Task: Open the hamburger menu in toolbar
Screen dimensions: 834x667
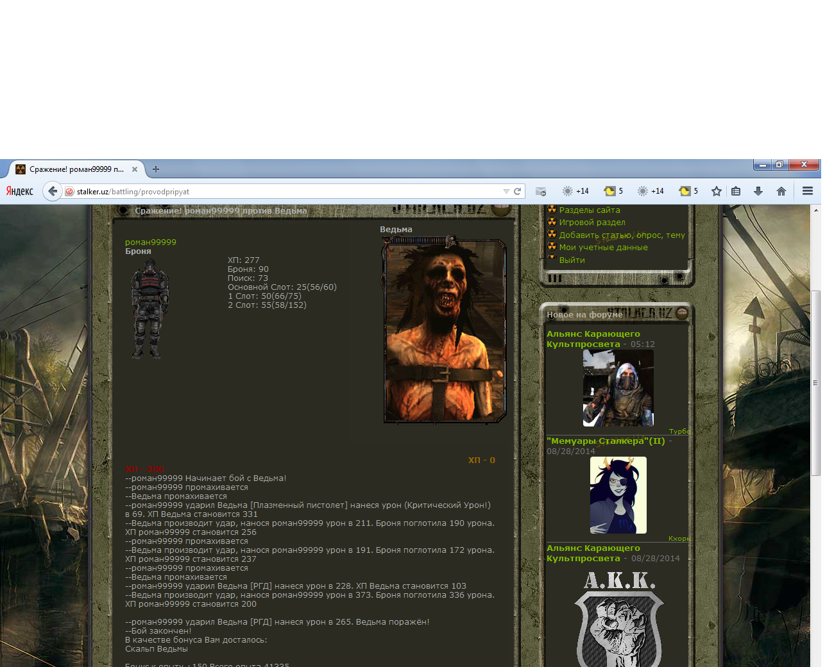Action: 808,191
